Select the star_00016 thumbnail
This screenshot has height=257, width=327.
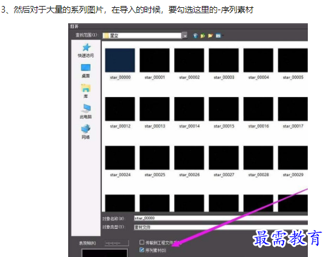pos(258,109)
